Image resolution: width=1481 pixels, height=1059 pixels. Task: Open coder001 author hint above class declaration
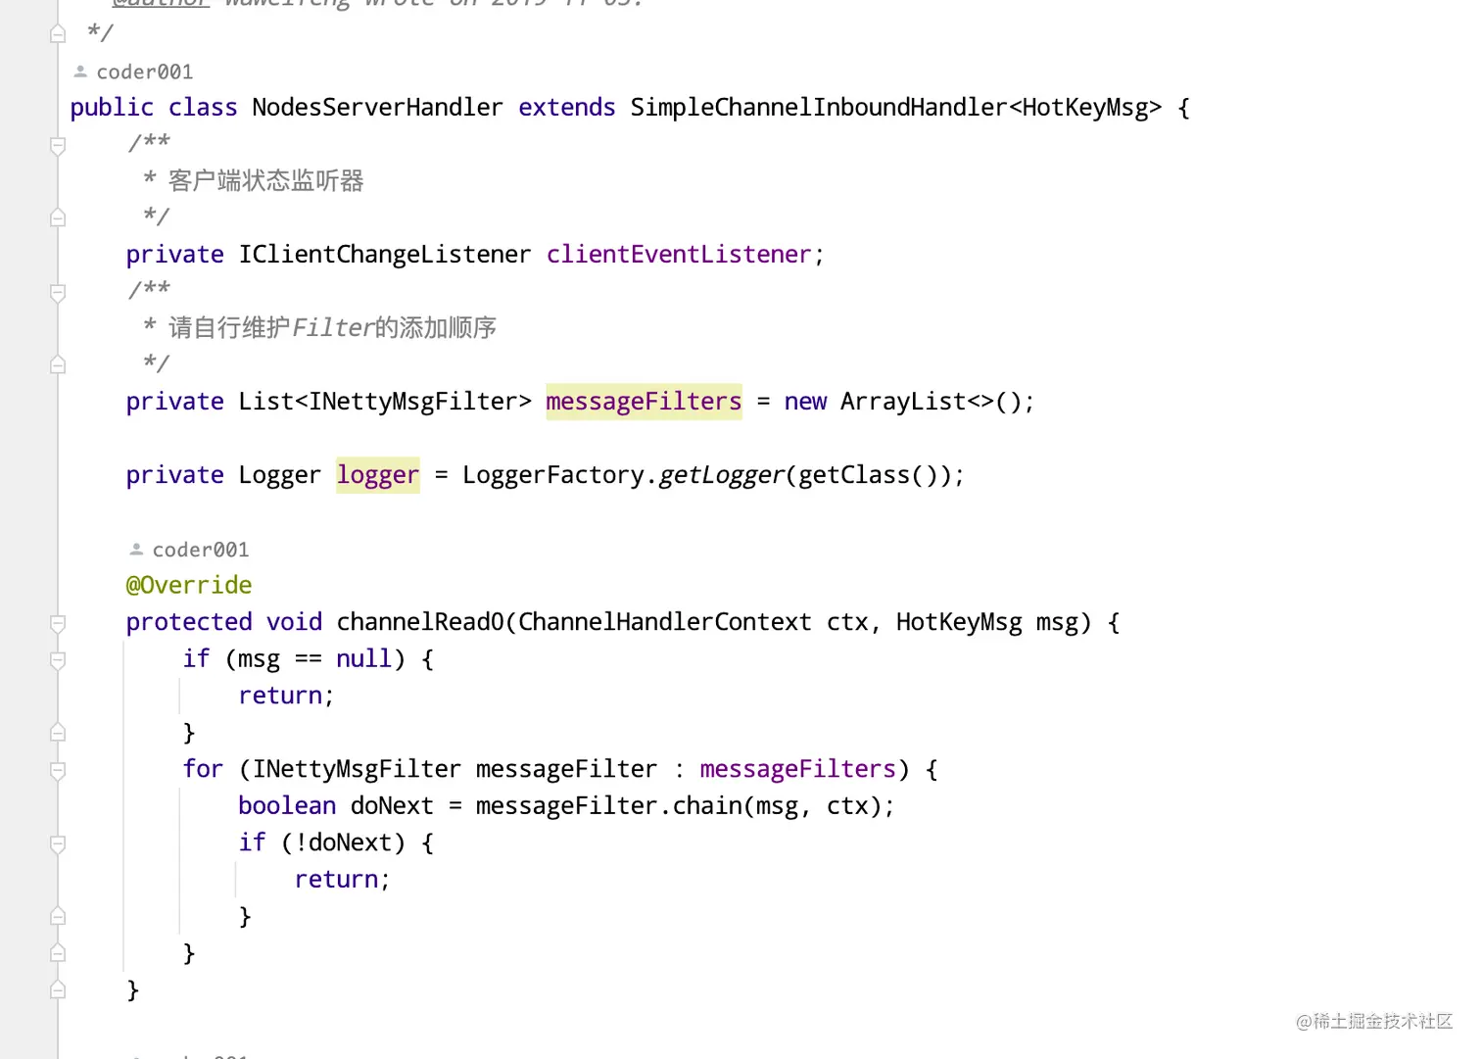144,72
